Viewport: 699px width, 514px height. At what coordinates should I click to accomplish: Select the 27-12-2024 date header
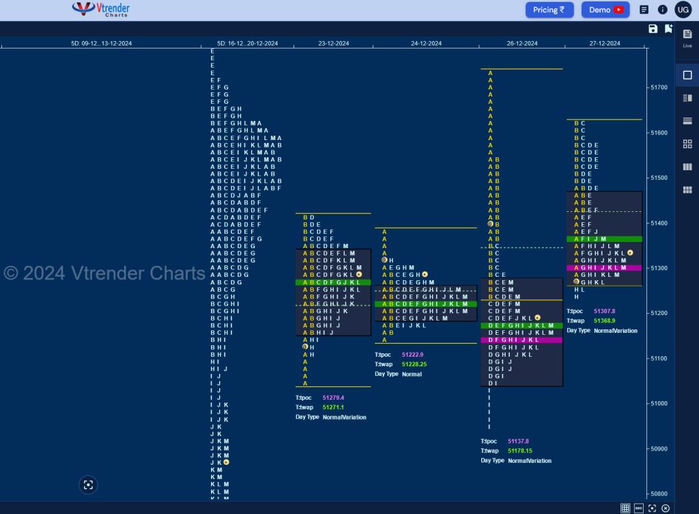(x=605, y=43)
